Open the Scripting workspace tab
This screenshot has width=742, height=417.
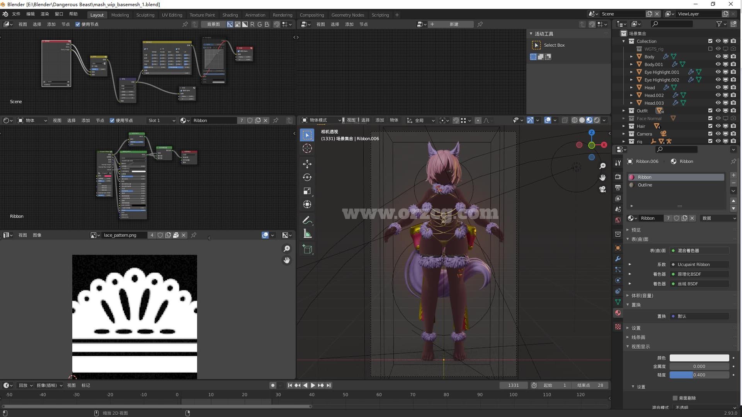380,15
